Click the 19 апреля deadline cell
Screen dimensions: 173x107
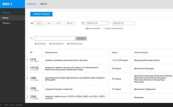pos(116,79)
